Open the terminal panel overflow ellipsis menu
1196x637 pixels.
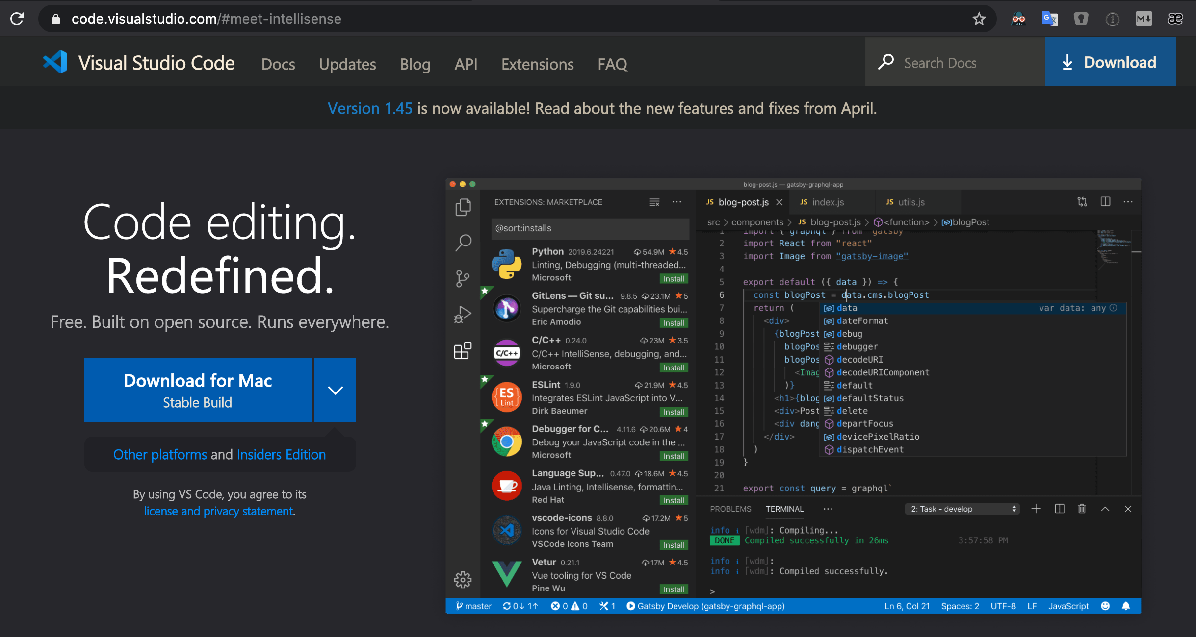coord(828,509)
